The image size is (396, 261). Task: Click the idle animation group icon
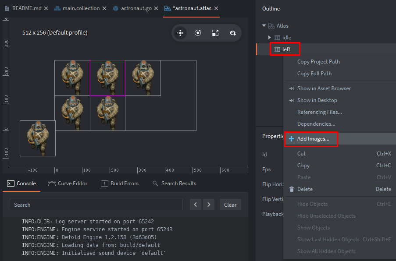(277, 38)
